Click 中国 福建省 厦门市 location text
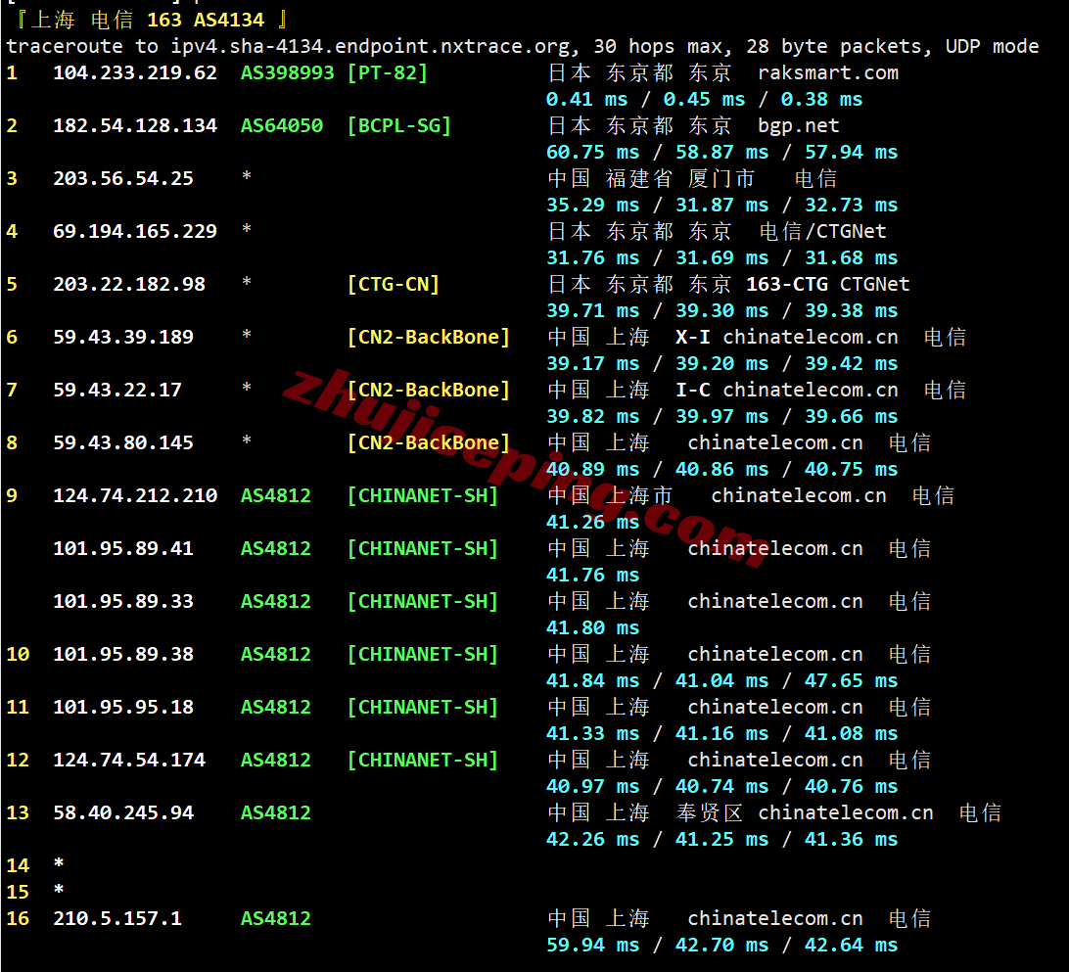The image size is (1069, 972). pyautogui.click(x=651, y=178)
